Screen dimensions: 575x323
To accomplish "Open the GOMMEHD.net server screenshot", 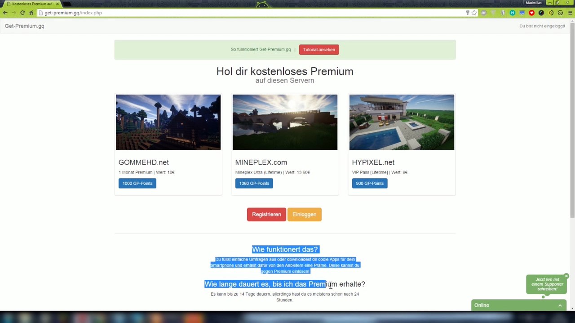I will click(x=168, y=122).
